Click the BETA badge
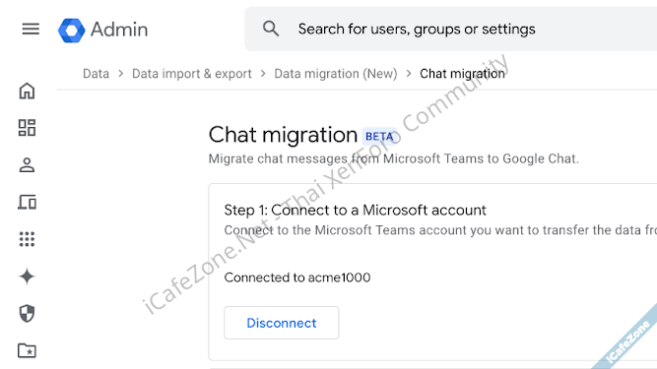The width and height of the screenshot is (657, 369). coord(379,137)
